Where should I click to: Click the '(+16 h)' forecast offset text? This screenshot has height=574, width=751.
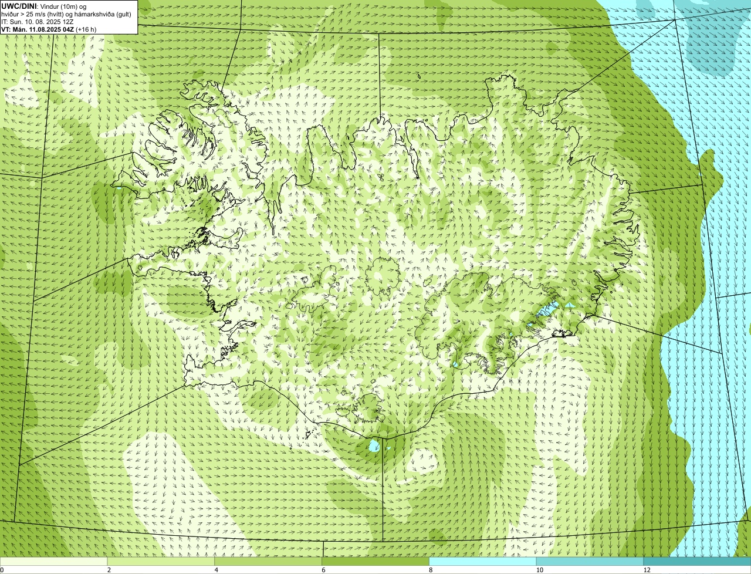[86, 29]
